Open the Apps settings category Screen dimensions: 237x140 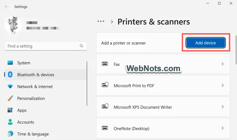pos(45,110)
